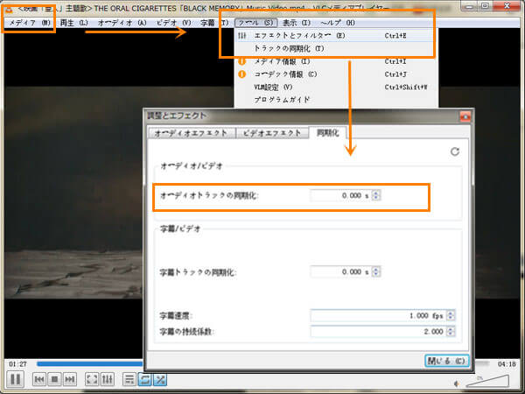Switch to オーディオエフェクト tab
The width and height of the screenshot is (525, 394).
tap(191, 133)
